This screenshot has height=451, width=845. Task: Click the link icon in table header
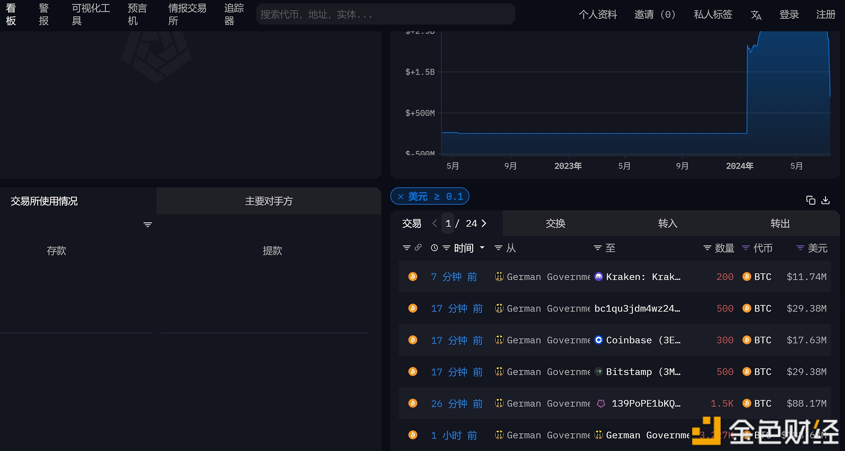tap(418, 247)
